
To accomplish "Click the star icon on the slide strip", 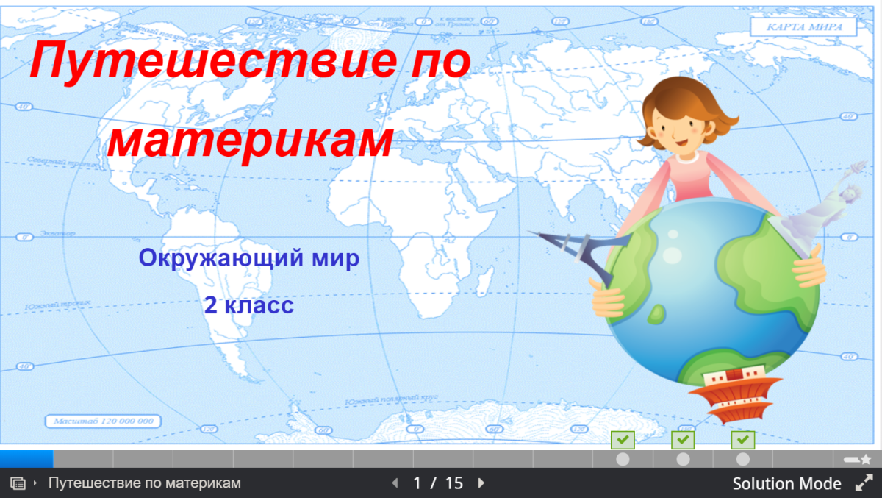I will (x=866, y=458).
